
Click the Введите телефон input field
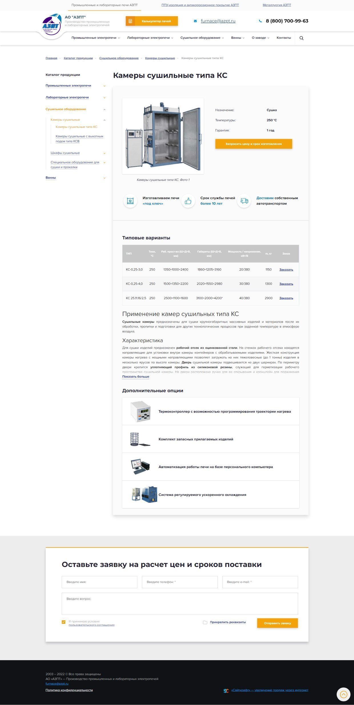[x=180, y=582]
